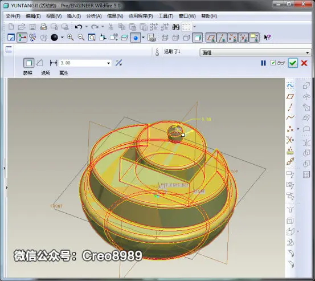
Task: Toggle datum axes display
Action: coord(222,38)
